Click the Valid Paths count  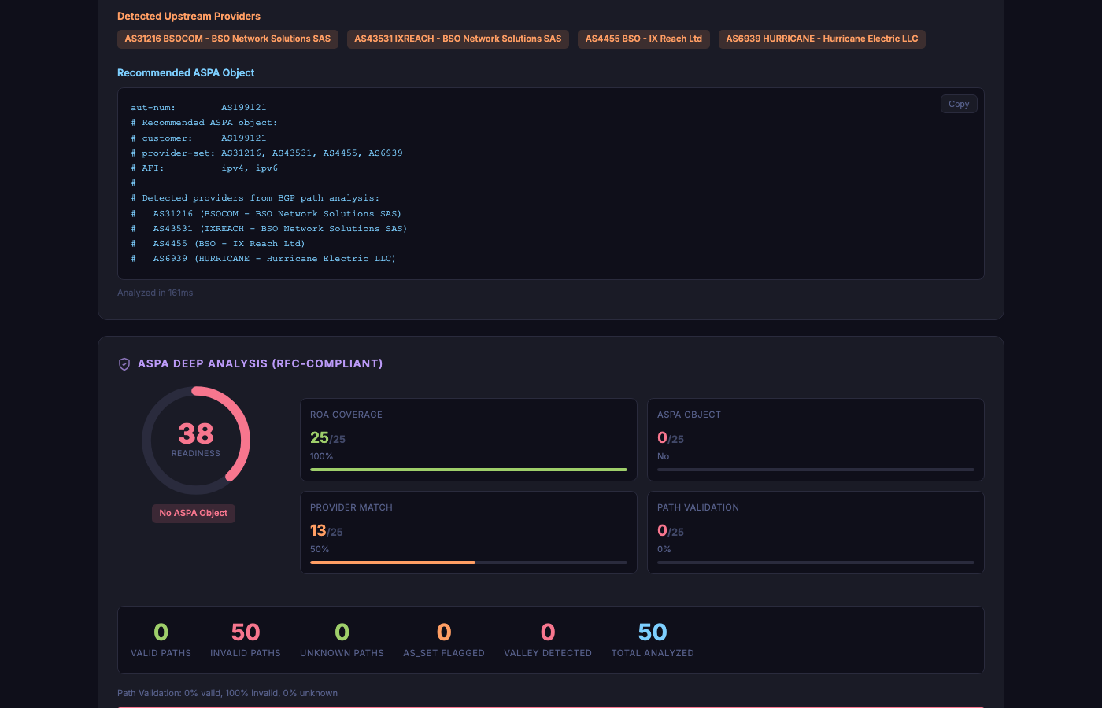point(161,632)
